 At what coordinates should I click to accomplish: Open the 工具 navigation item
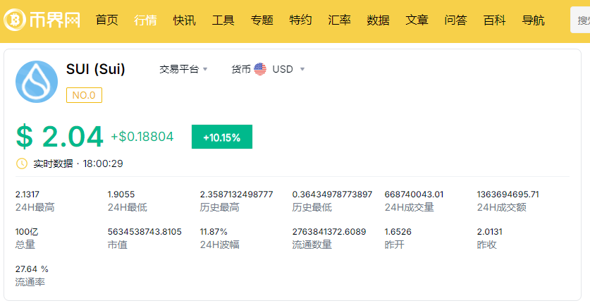pos(223,20)
